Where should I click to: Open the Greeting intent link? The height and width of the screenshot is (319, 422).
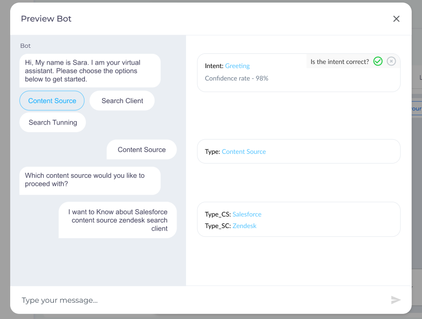coord(237,66)
